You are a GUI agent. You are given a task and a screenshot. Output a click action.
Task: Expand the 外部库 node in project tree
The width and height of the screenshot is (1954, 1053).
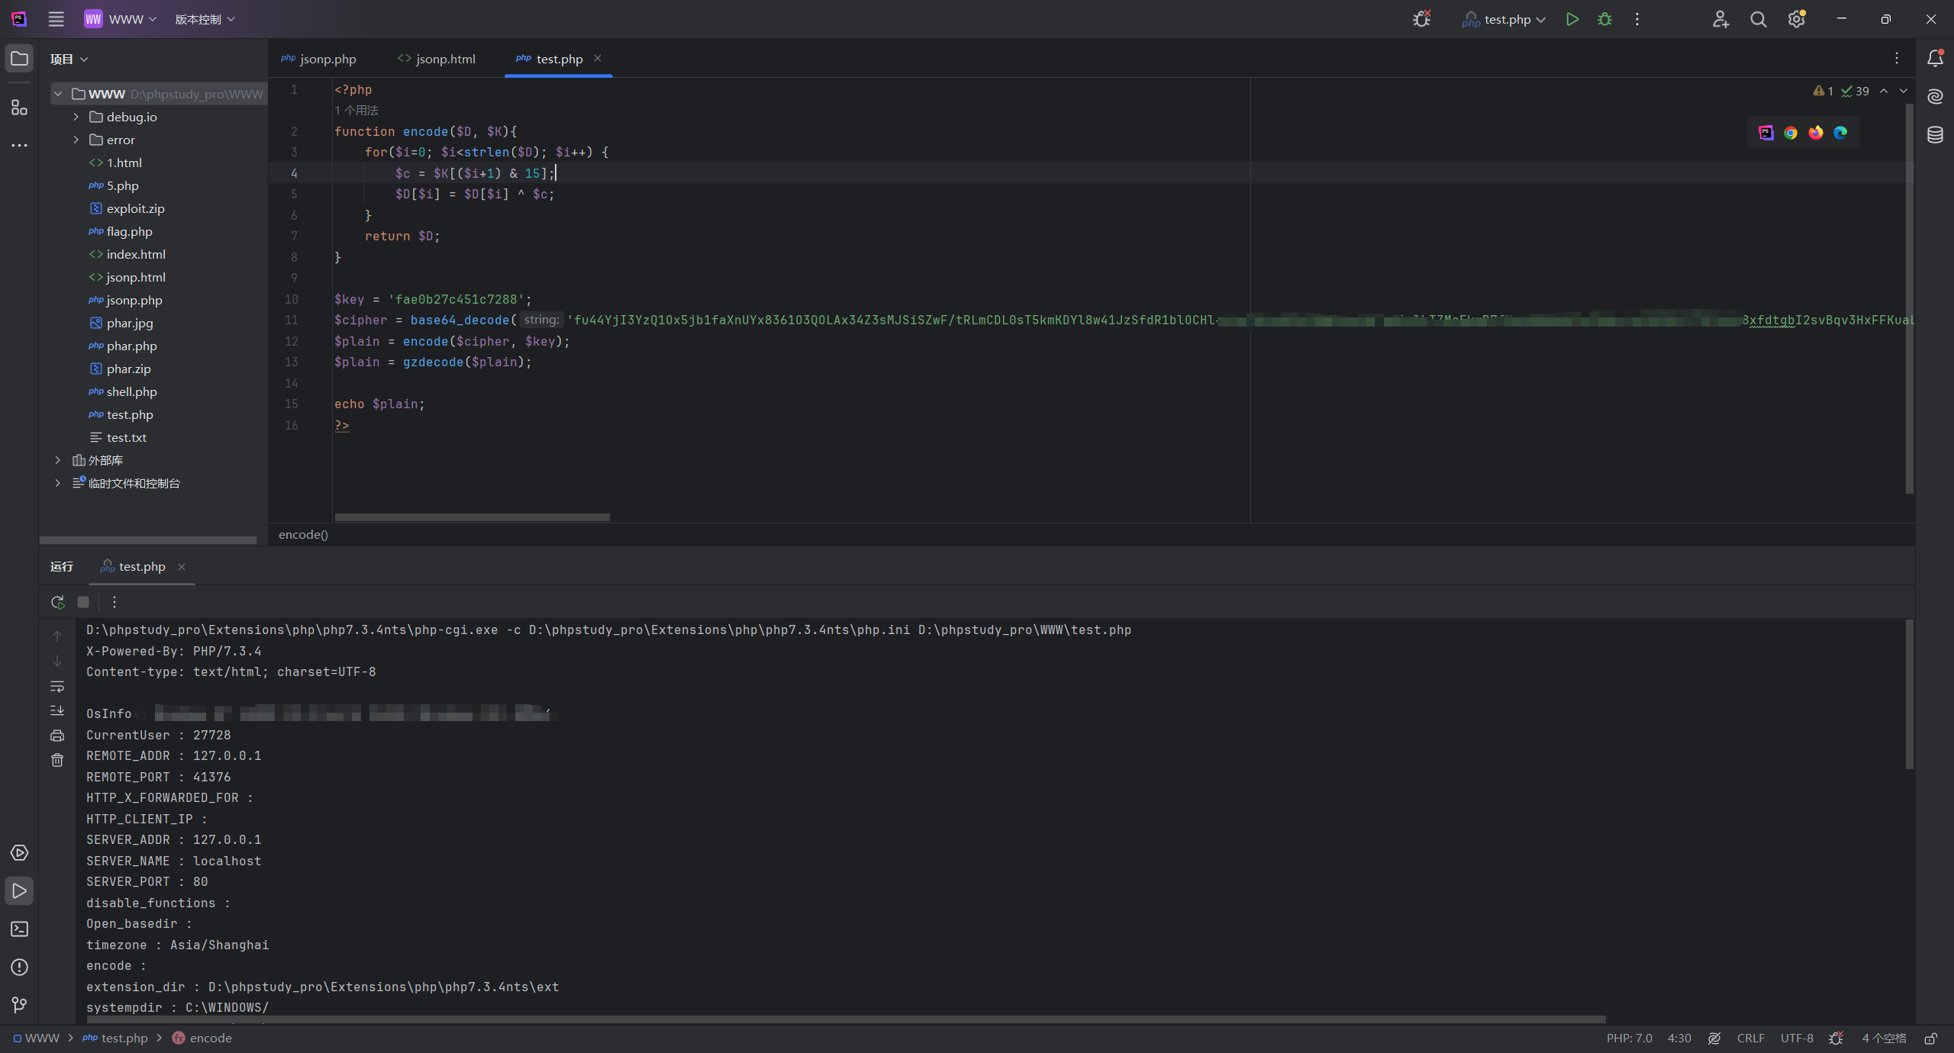tap(57, 460)
